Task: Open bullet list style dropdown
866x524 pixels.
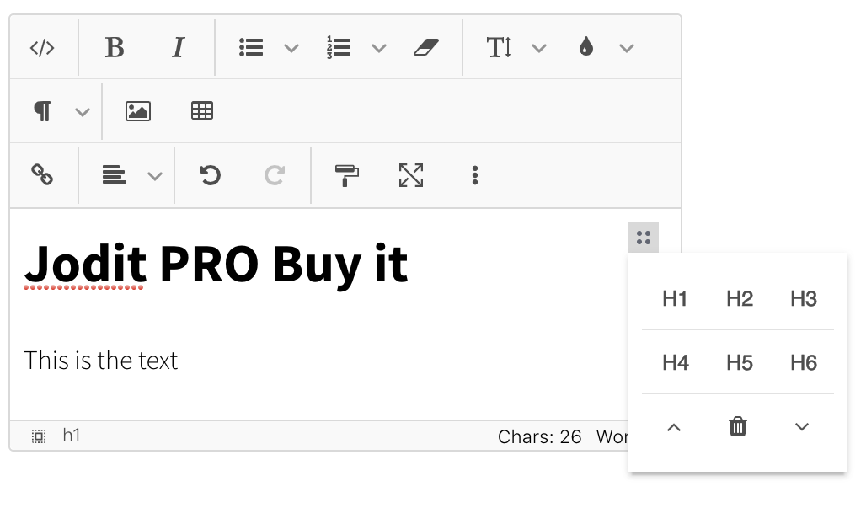Action: point(291,48)
